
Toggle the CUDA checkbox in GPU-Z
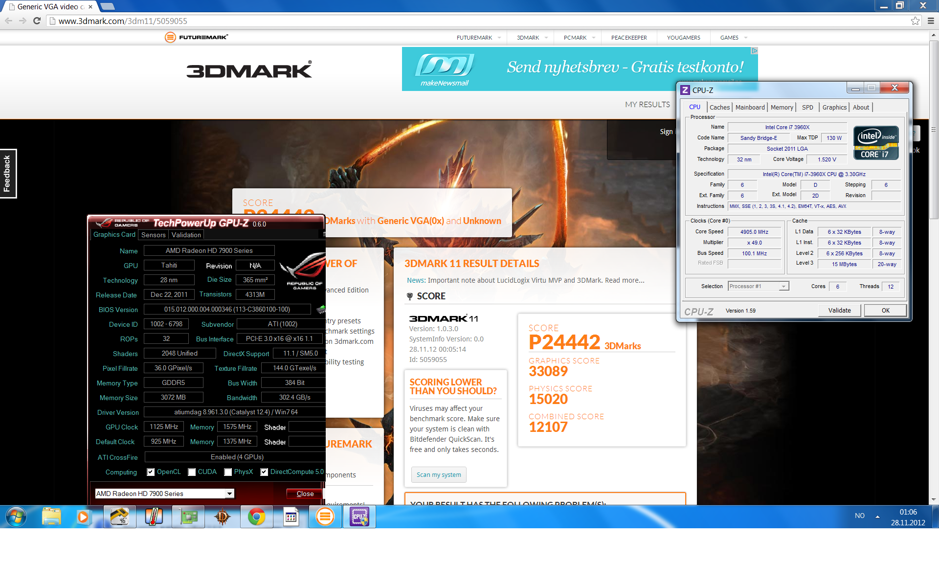pyautogui.click(x=192, y=472)
